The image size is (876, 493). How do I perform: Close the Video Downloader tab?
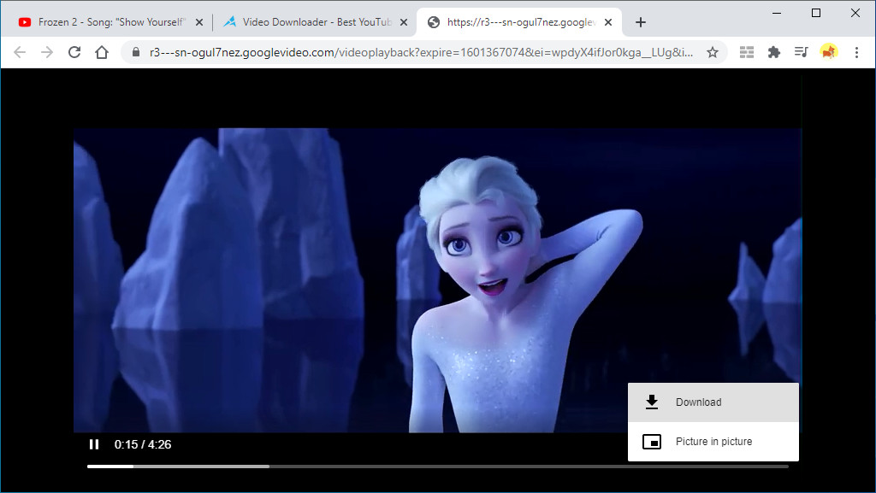pyautogui.click(x=404, y=22)
